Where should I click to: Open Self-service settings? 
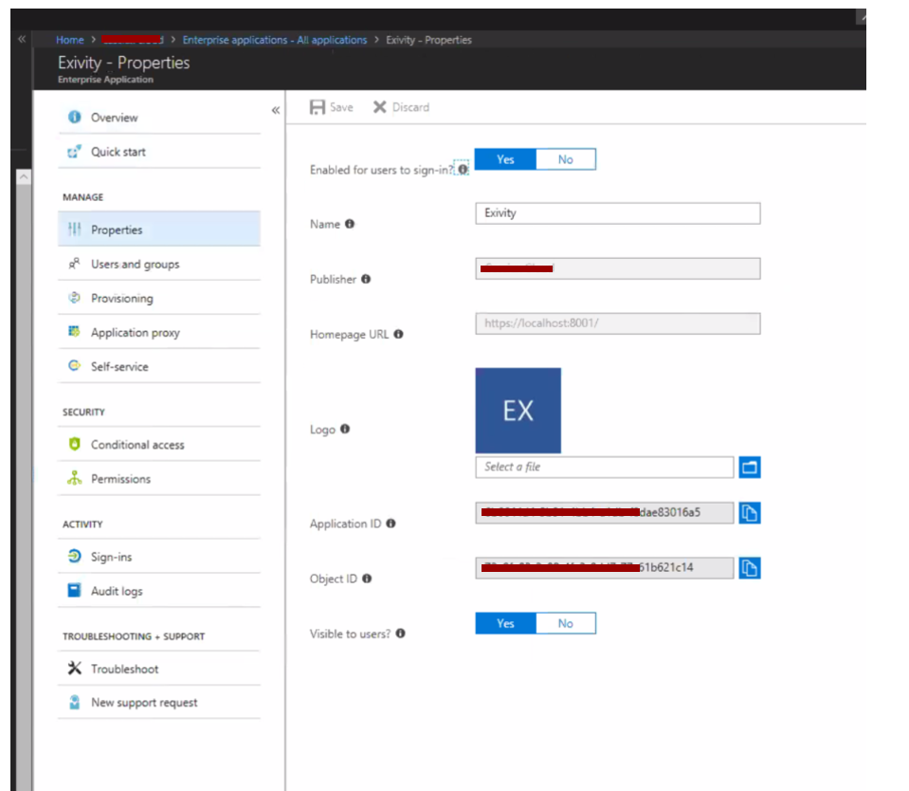point(159,366)
